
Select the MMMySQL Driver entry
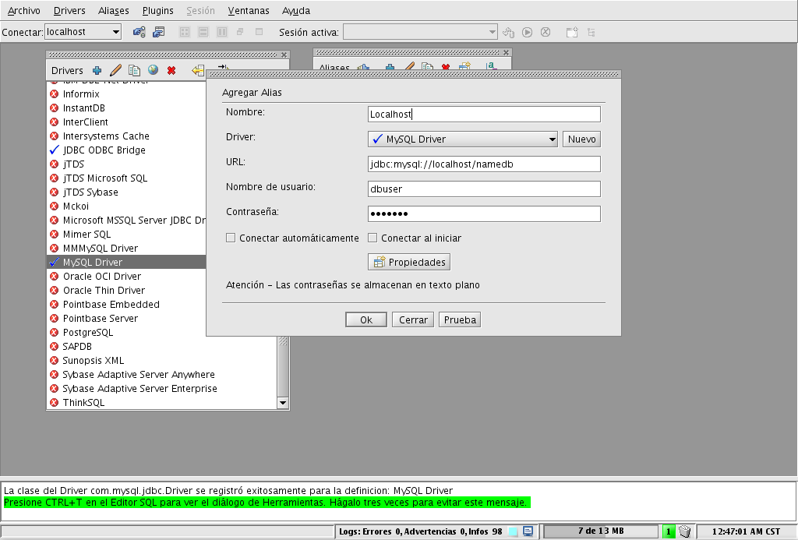127,249
